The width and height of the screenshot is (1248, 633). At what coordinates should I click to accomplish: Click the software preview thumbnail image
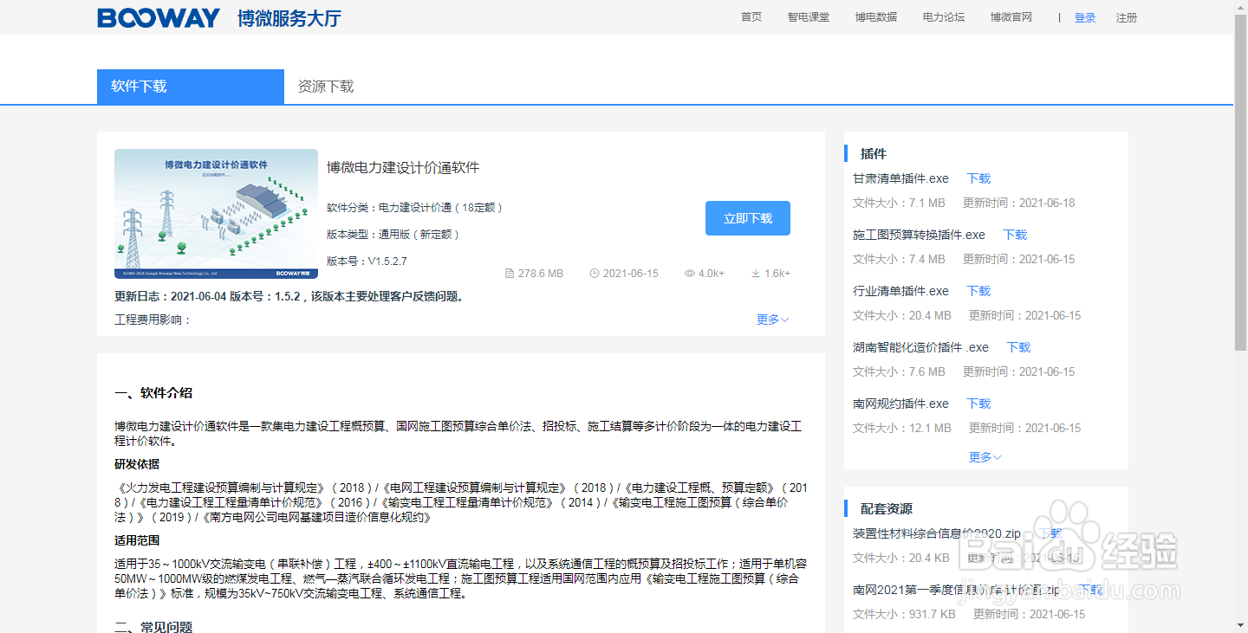217,214
